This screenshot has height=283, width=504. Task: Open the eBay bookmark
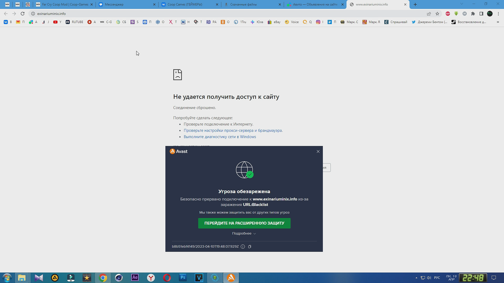coord(275,22)
